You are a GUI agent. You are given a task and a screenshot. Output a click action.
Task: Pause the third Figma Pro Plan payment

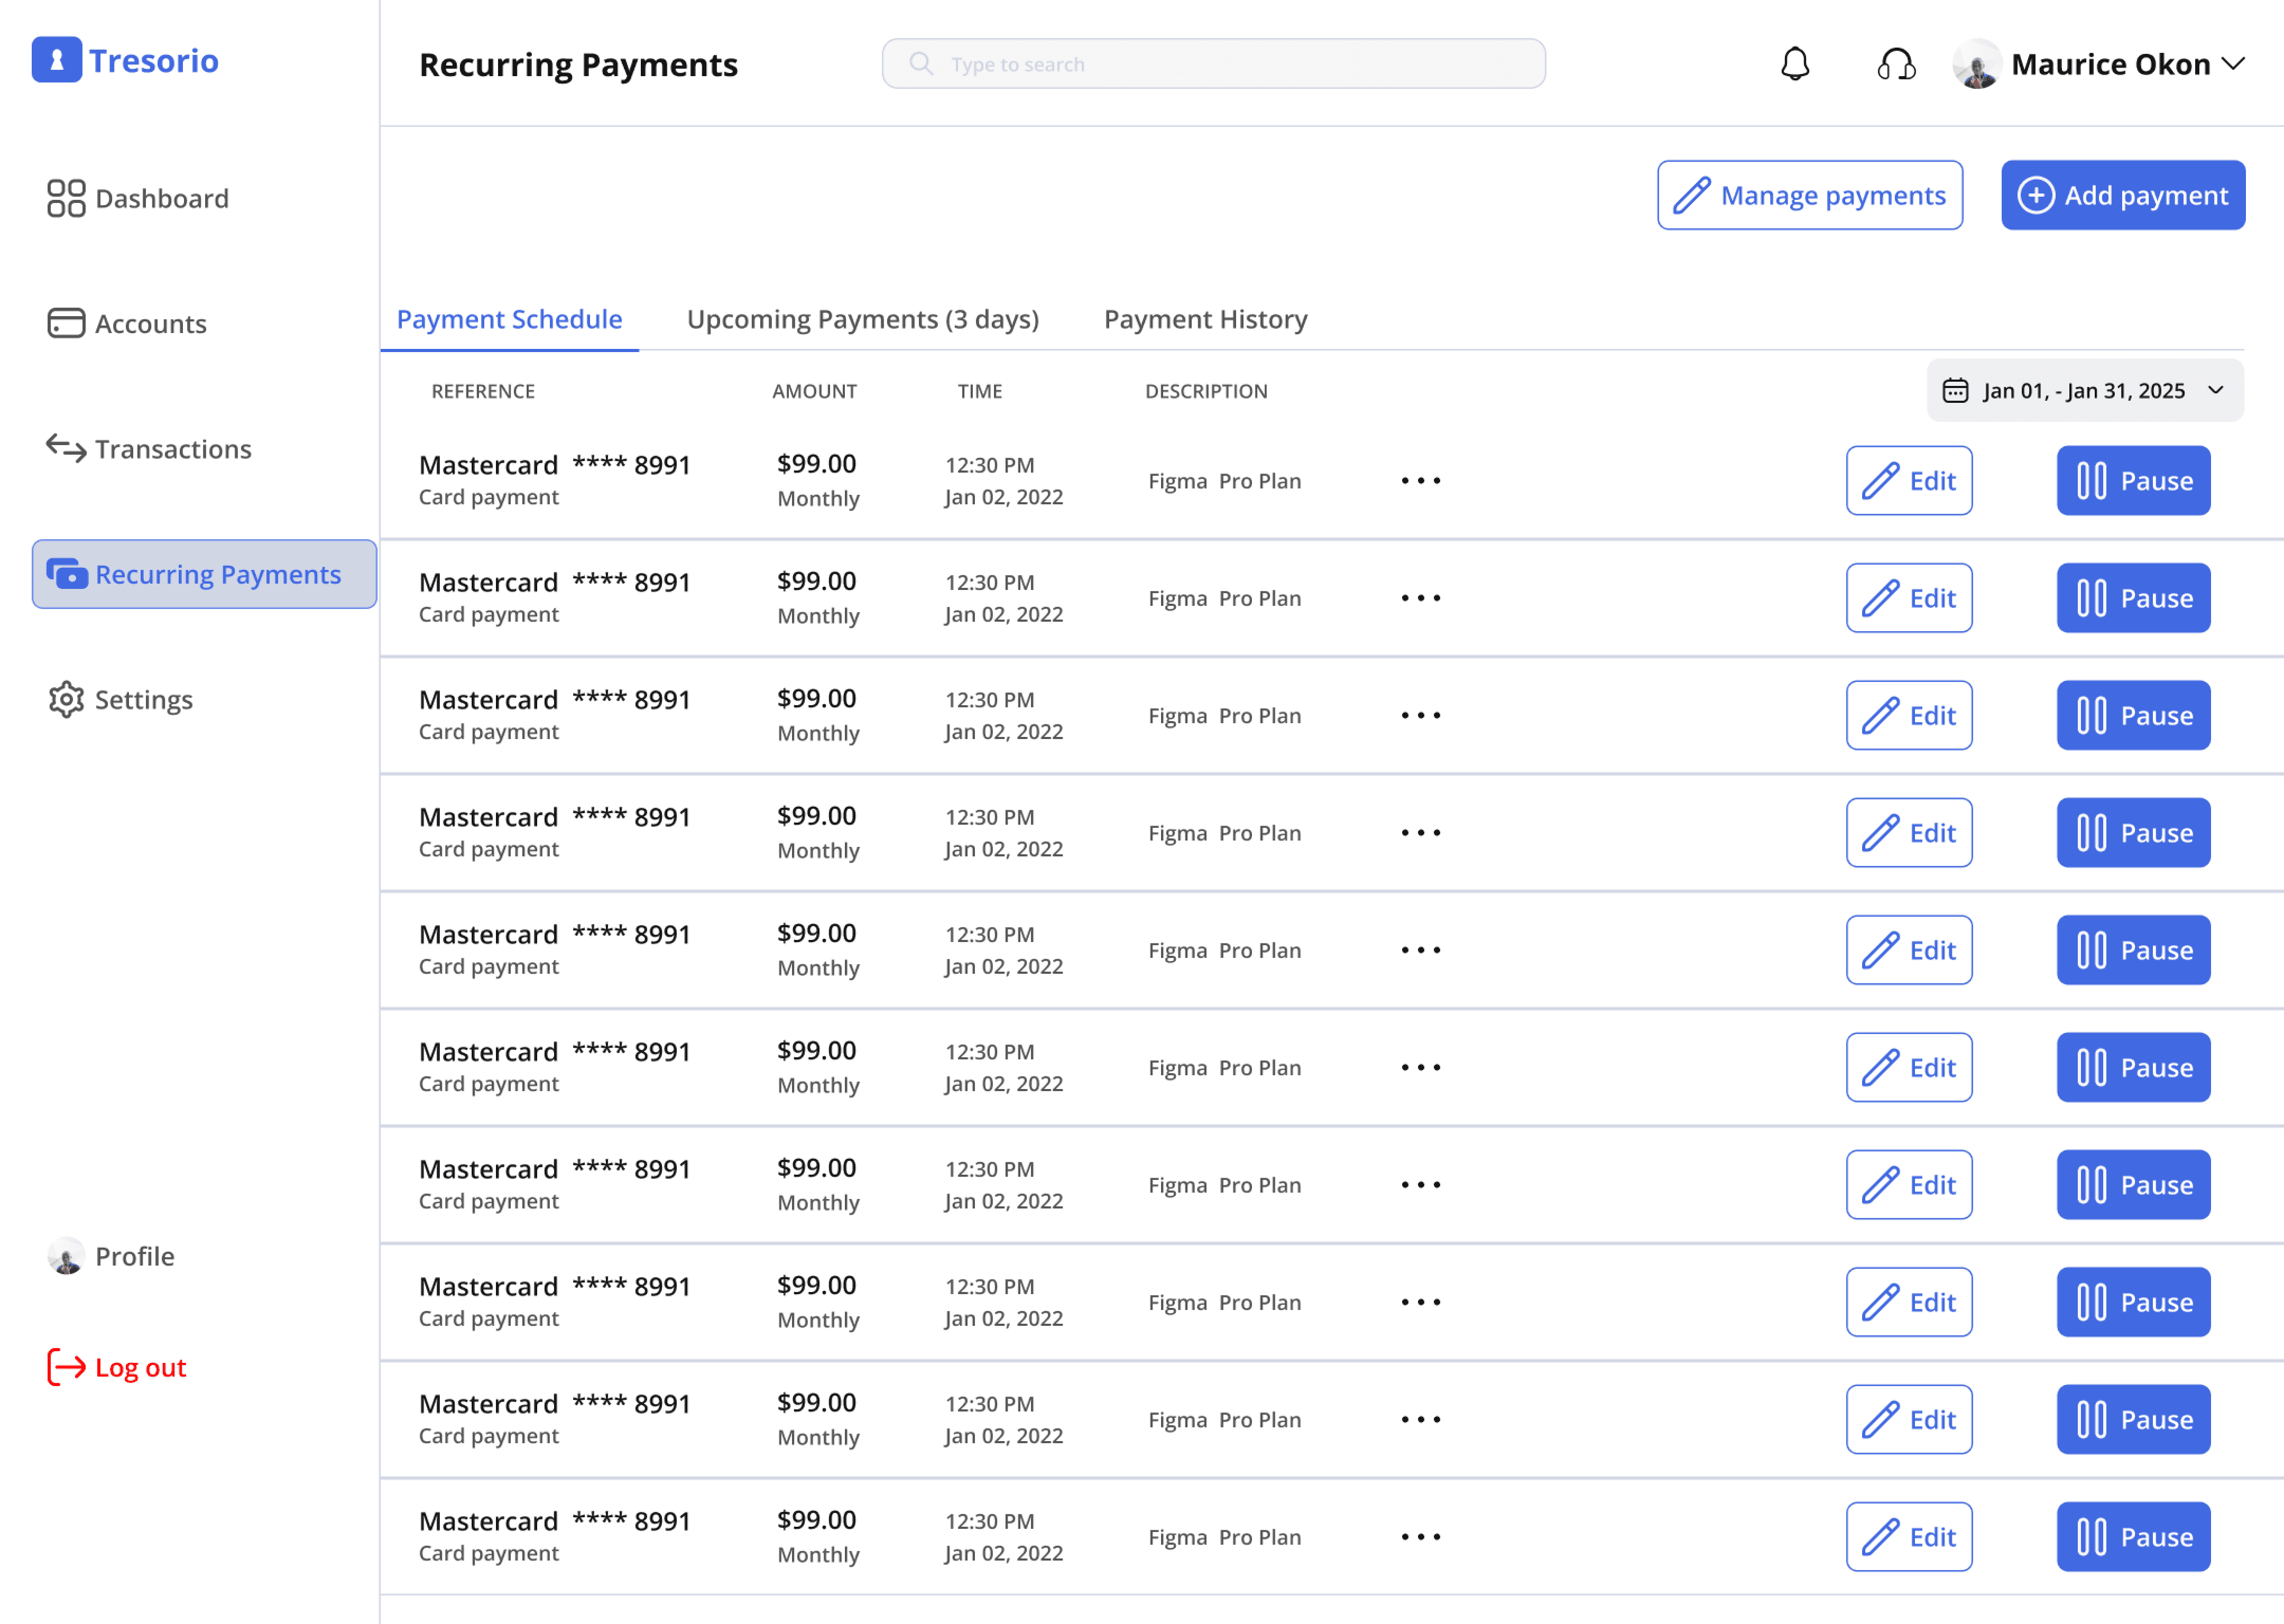tap(2132, 715)
